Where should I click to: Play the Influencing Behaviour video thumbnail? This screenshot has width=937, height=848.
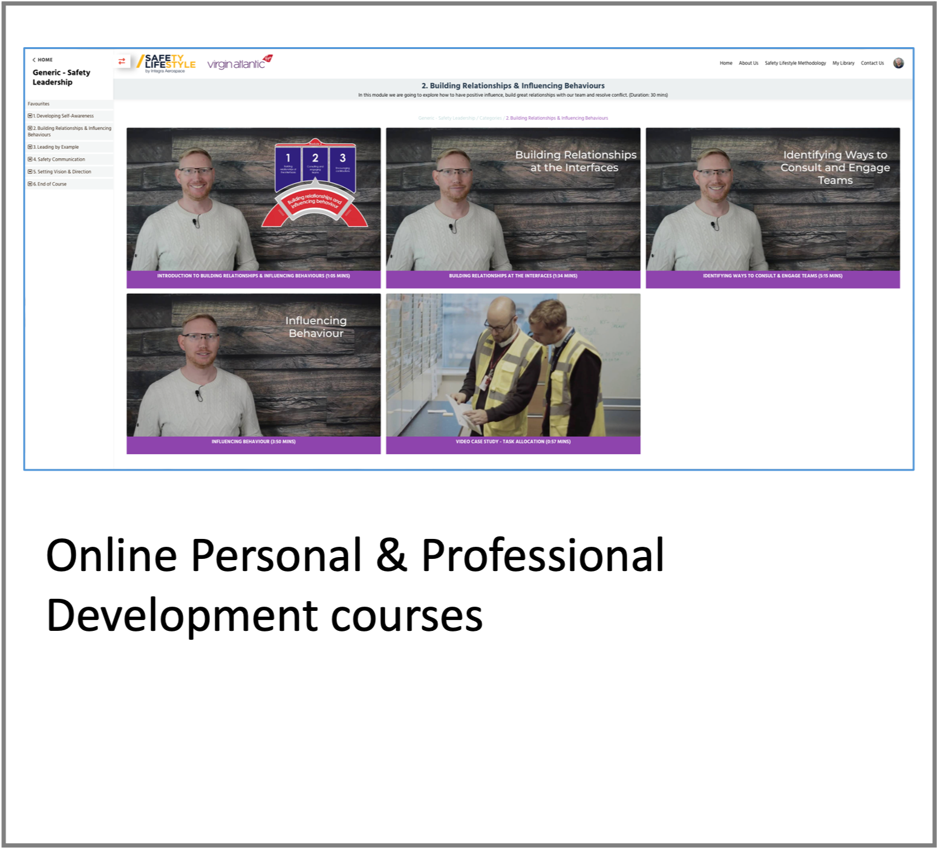point(253,365)
